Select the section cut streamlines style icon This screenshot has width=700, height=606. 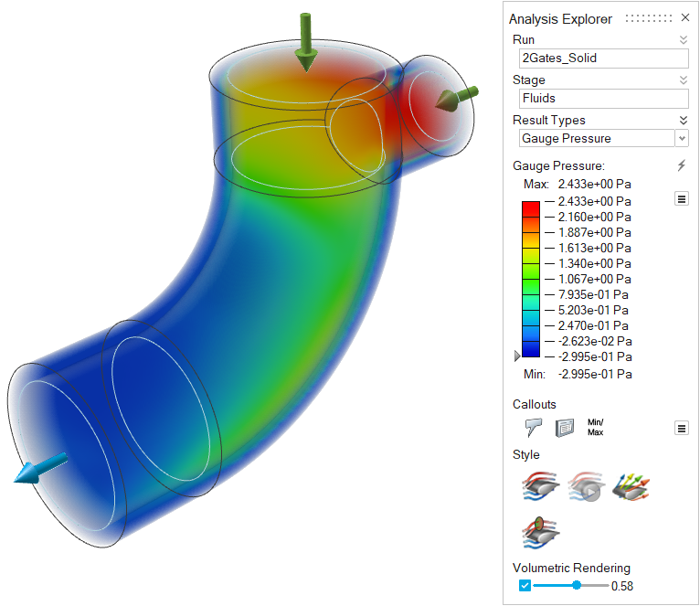click(538, 534)
